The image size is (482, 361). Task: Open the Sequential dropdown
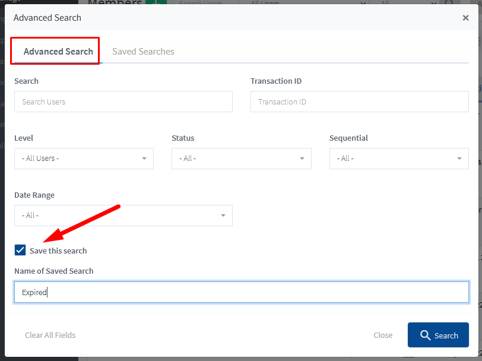pyautogui.click(x=399, y=159)
